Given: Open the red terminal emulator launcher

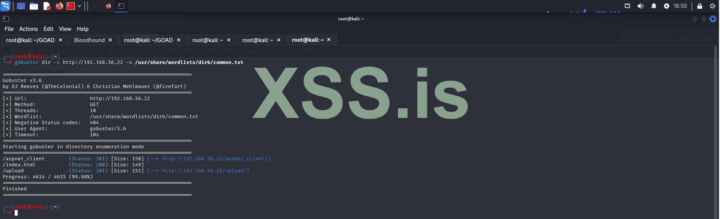Looking at the screenshot, I should click(71, 6).
